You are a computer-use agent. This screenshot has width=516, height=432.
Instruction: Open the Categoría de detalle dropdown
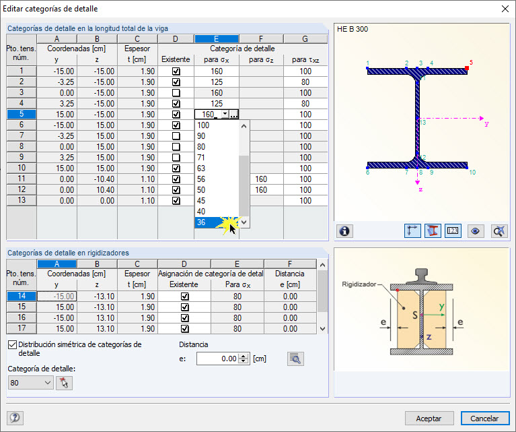pyautogui.click(x=46, y=383)
